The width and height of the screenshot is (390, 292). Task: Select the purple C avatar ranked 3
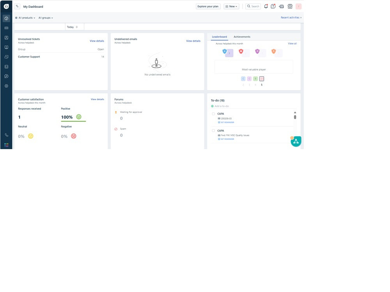249,79
